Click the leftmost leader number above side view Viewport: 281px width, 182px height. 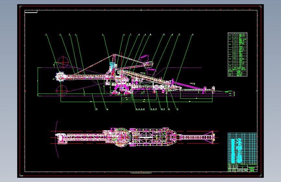click(x=46, y=34)
